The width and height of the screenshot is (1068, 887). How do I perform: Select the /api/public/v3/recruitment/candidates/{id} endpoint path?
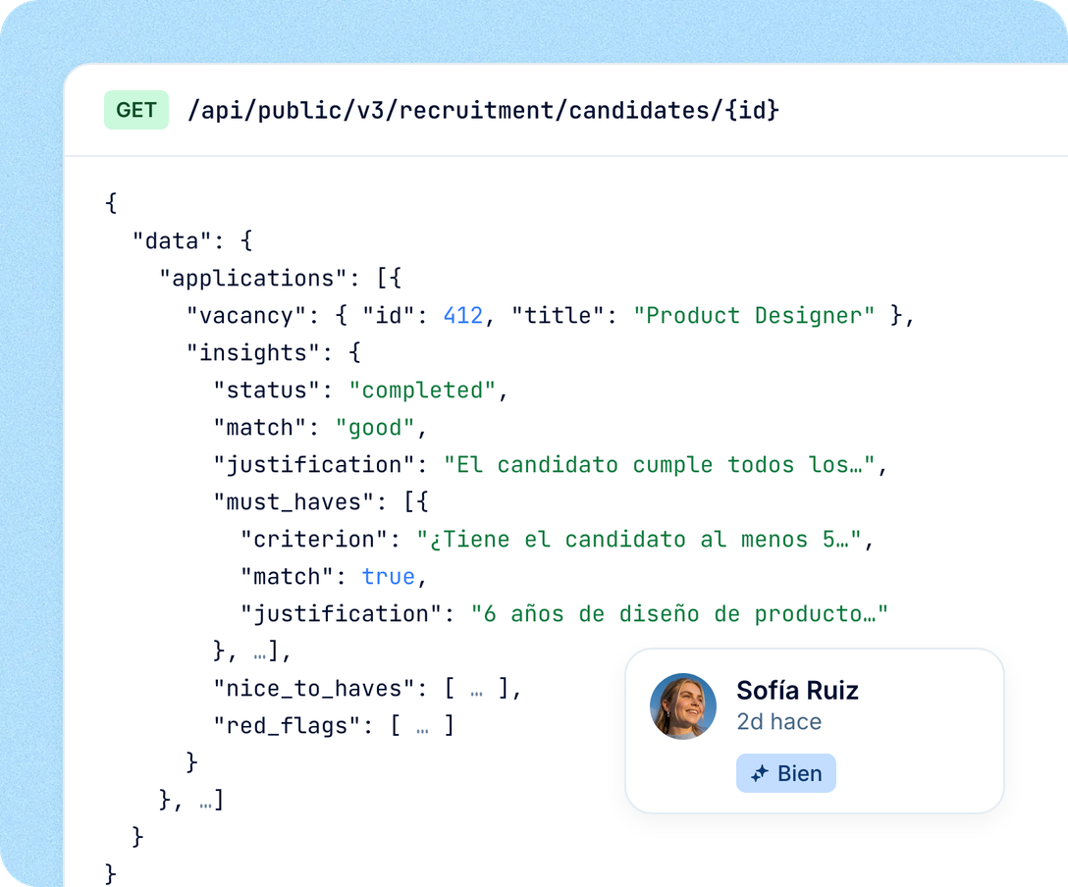point(484,110)
